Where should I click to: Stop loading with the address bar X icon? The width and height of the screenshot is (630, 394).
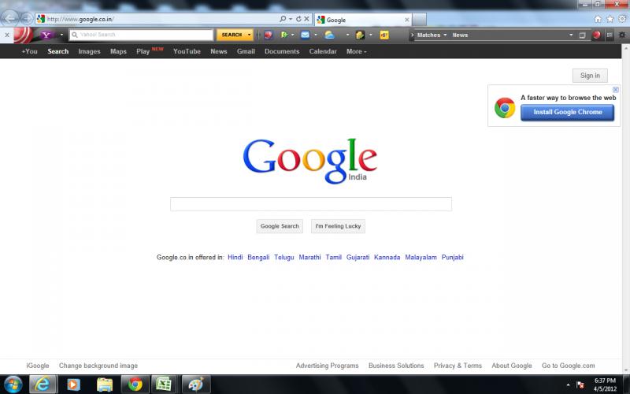(306, 19)
